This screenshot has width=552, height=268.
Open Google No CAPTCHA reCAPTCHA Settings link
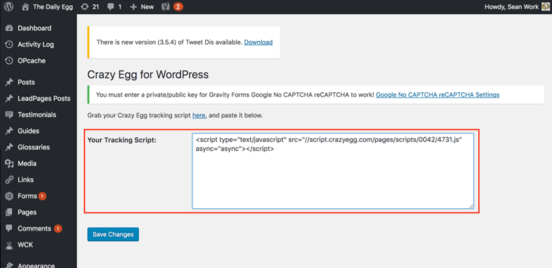click(438, 95)
